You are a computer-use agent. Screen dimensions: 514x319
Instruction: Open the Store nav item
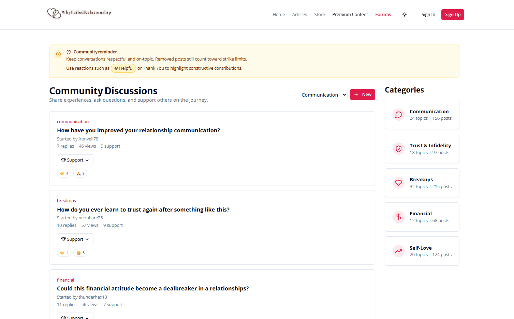[320, 15]
